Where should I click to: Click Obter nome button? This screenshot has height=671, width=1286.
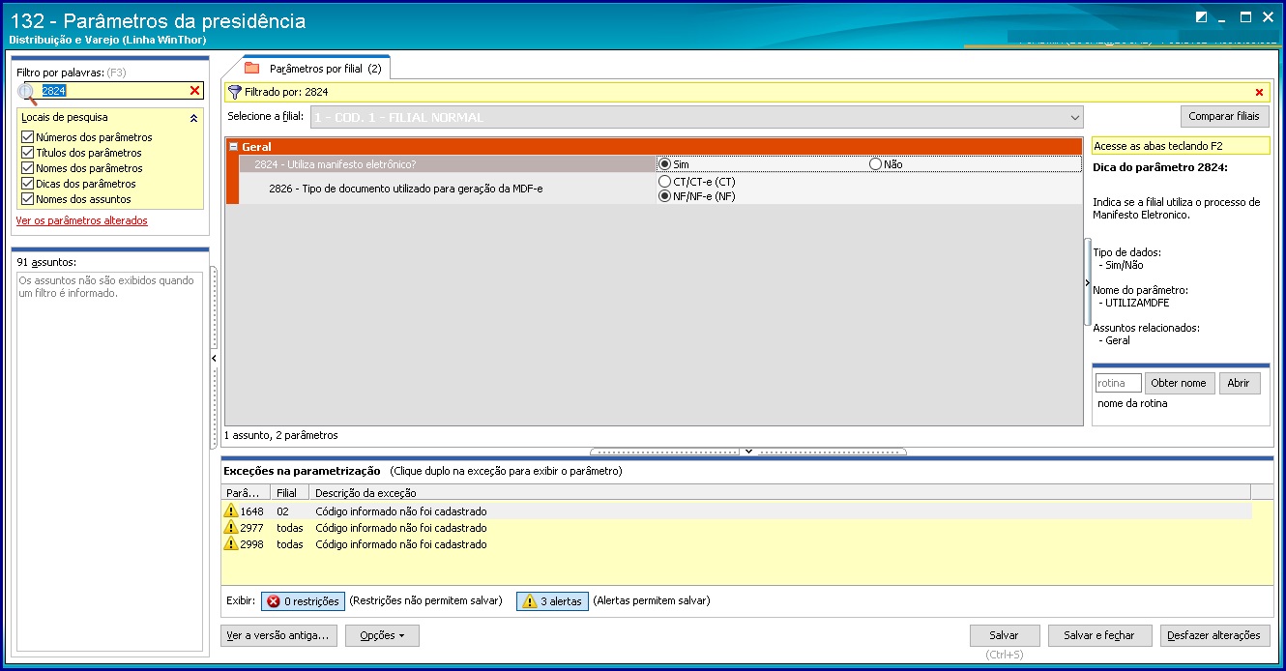click(x=1179, y=383)
